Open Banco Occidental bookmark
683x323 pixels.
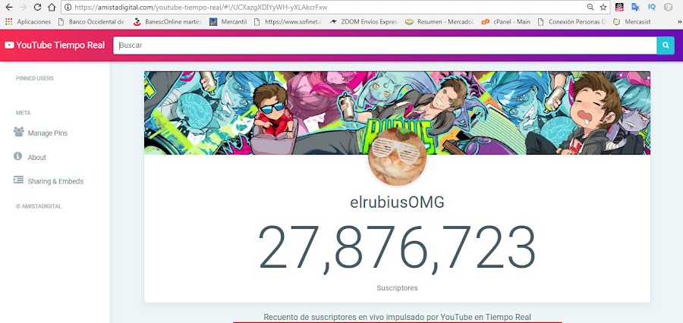92,21
